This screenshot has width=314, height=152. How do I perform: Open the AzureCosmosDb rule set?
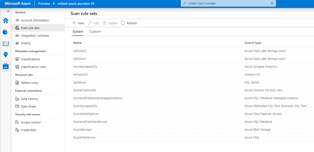pyautogui.click(x=85, y=90)
